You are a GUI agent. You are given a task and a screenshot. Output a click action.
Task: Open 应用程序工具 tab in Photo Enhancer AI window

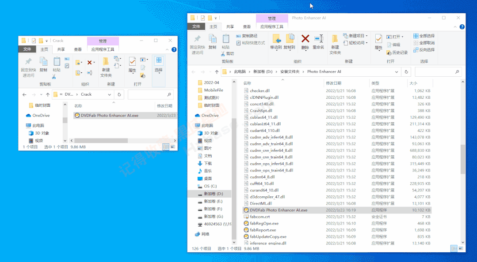point(272,27)
